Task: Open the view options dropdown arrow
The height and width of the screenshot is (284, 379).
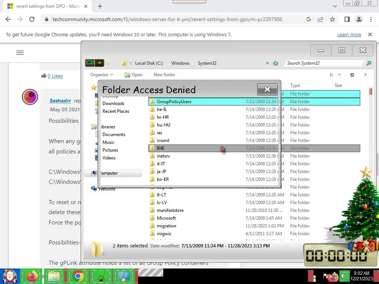Action: (339, 75)
